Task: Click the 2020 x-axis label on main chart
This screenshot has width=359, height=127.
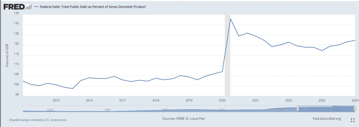Action: [222, 100]
